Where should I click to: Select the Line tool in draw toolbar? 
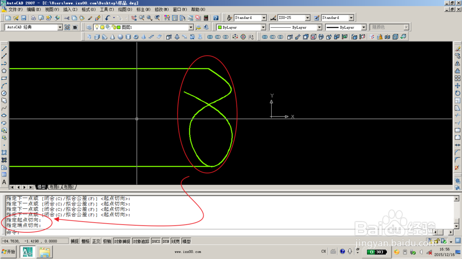click(4, 48)
